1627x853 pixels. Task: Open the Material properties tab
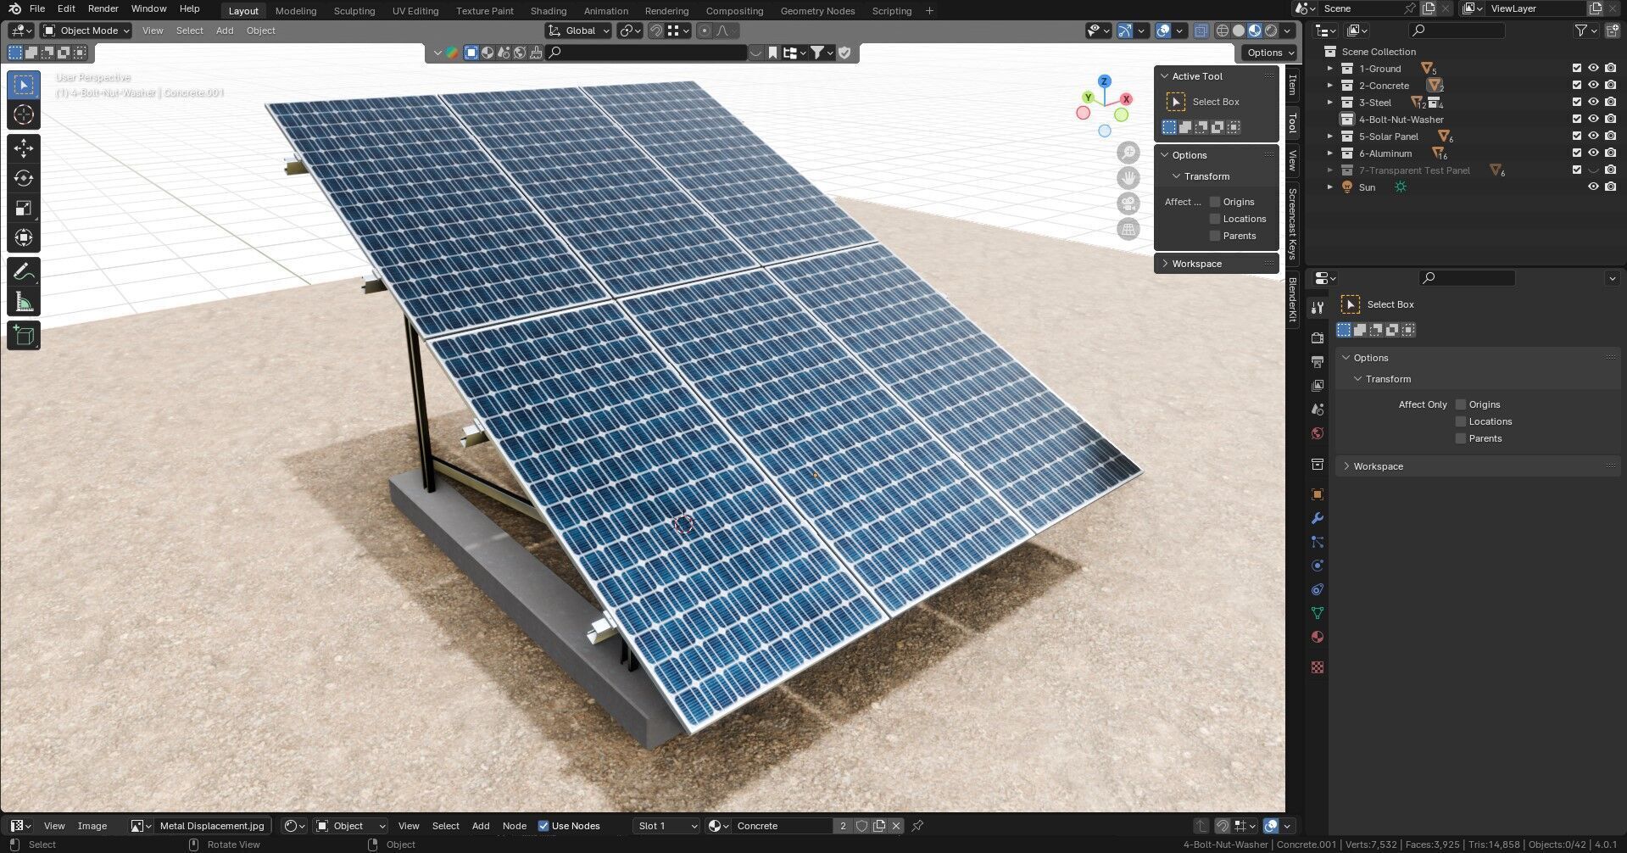coord(1317,637)
